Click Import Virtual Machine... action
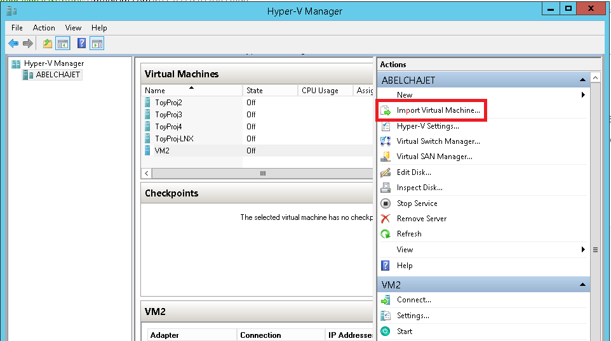The height and width of the screenshot is (341, 611). point(438,110)
